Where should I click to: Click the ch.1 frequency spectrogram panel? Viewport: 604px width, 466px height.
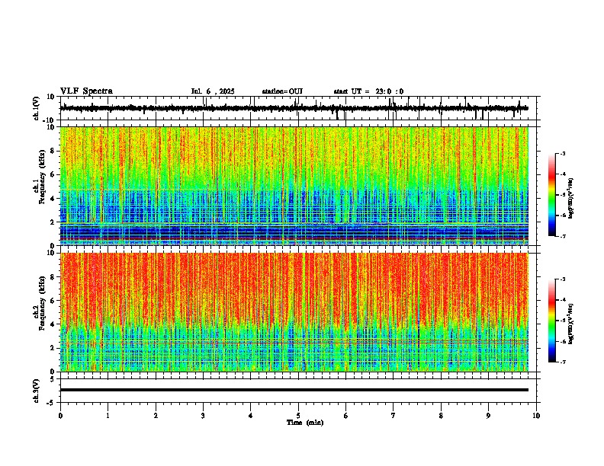coord(294,186)
